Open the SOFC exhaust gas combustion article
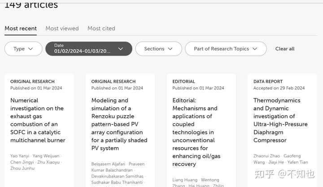The width and height of the screenshot is (323, 187). click(x=37, y=120)
